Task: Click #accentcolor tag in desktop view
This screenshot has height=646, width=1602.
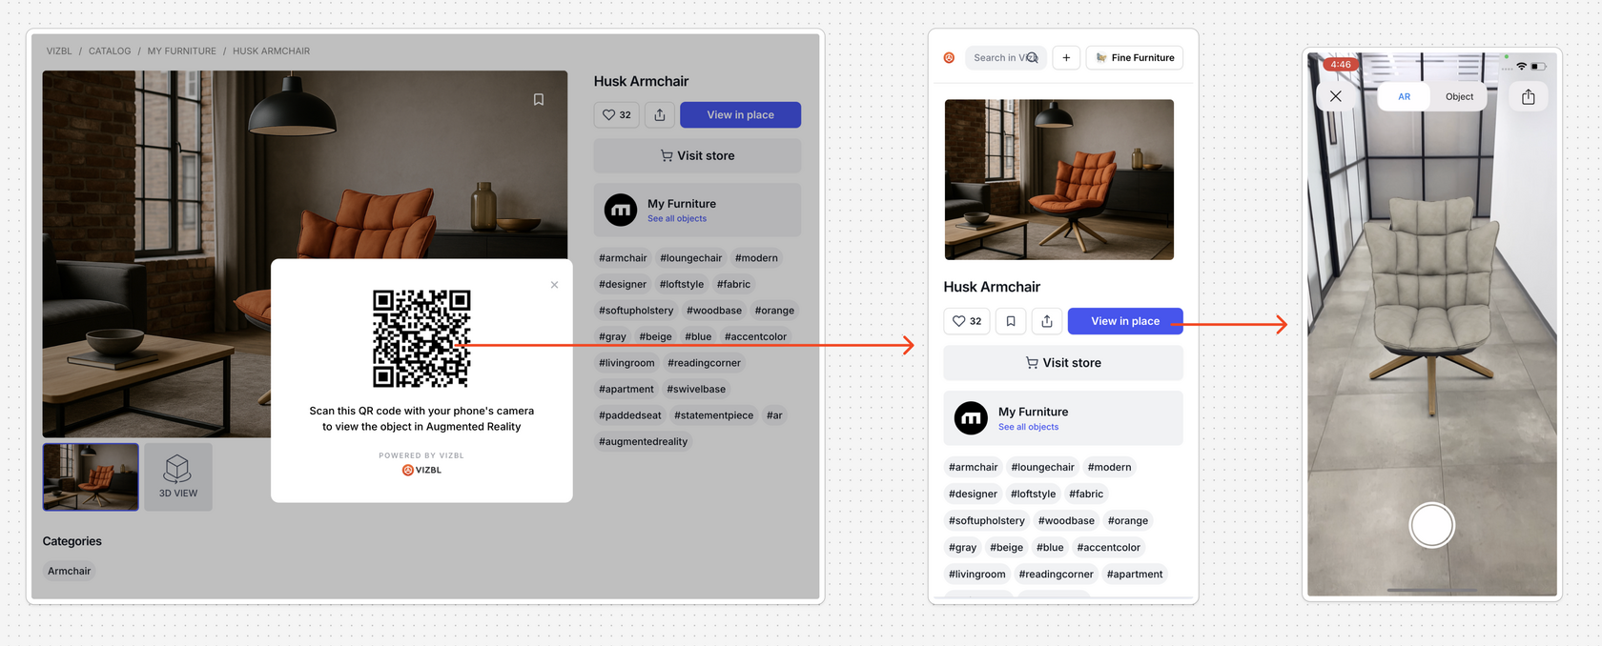Action: click(755, 336)
